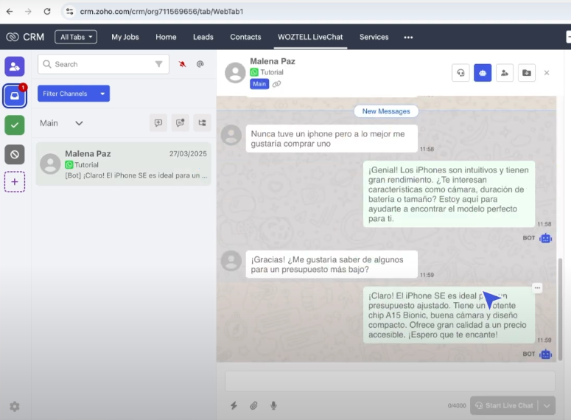This screenshot has width=571, height=420.
Task: Click the unread chat bubble icon
Action: pyautogui.click(x=181, y=123)
